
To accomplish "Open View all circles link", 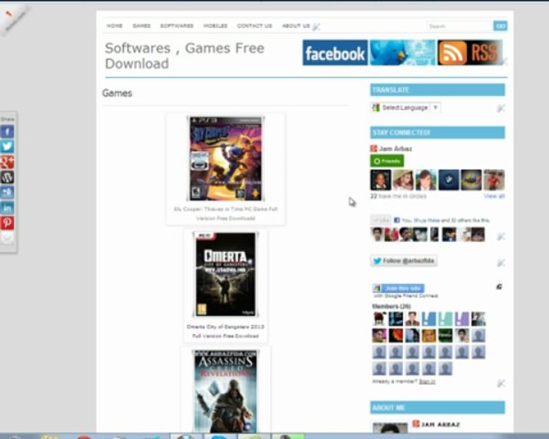I will pyautogui.click(x=494, y=196).
